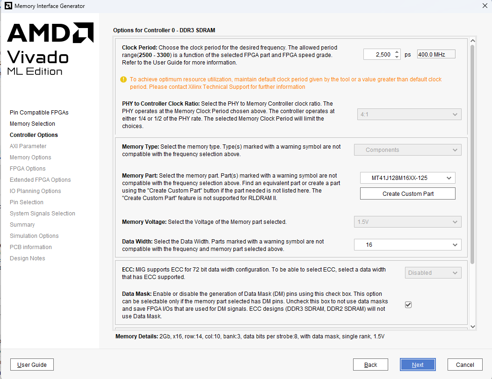This screenshot has height=379, width=492.
Task: Cancel the Memory Interface Generator wizard
Action: tap(465, 365)
